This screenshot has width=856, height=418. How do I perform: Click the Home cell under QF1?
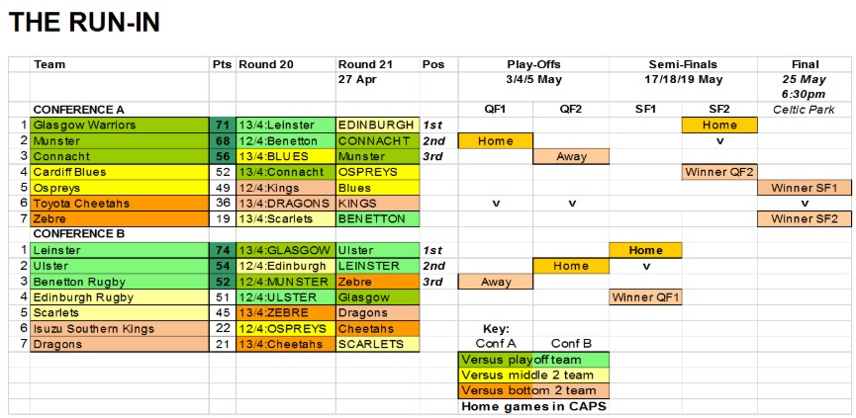pyautogui.click(x=496, y=141)
